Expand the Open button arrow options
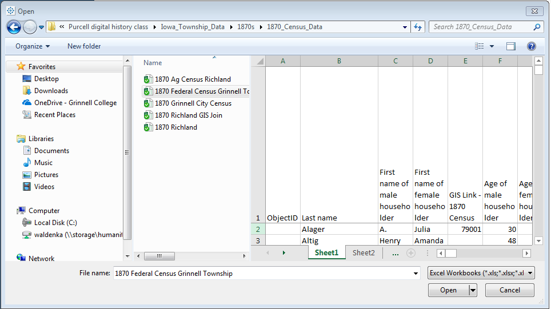The width and height of the screenshot is (551, 309). [x=473, y=290]
